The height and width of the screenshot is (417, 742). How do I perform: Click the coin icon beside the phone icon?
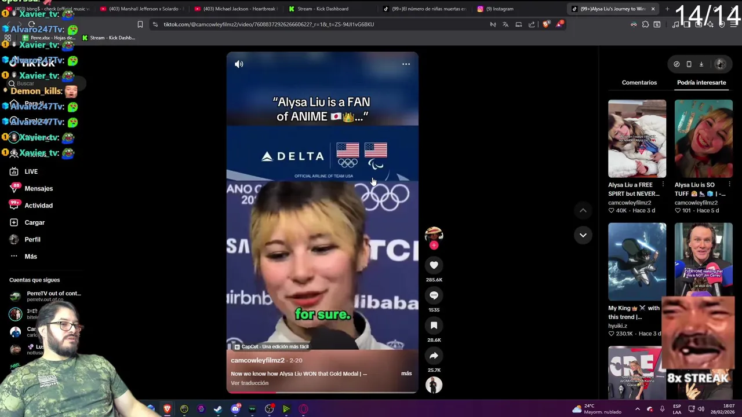tap(676, 64)
